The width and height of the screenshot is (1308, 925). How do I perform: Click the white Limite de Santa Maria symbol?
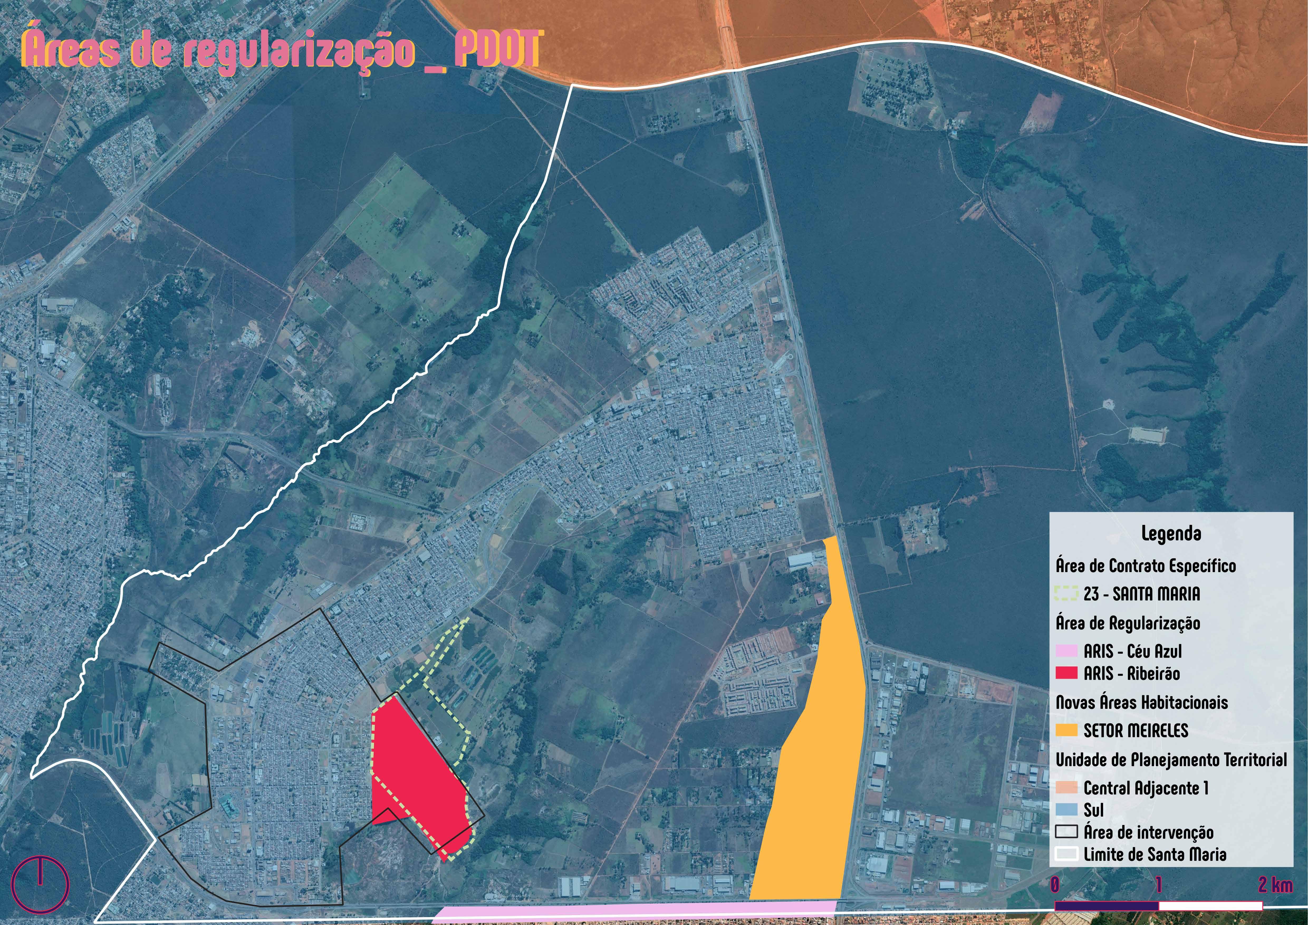[1066, 854]
